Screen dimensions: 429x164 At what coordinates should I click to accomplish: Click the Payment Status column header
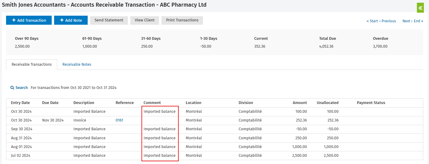[371, 103]
